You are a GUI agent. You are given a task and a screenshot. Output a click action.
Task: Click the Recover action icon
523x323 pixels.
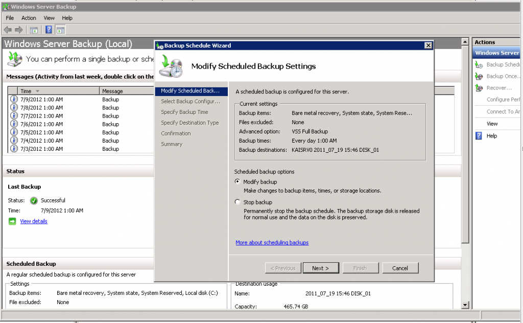click(479, 88)
